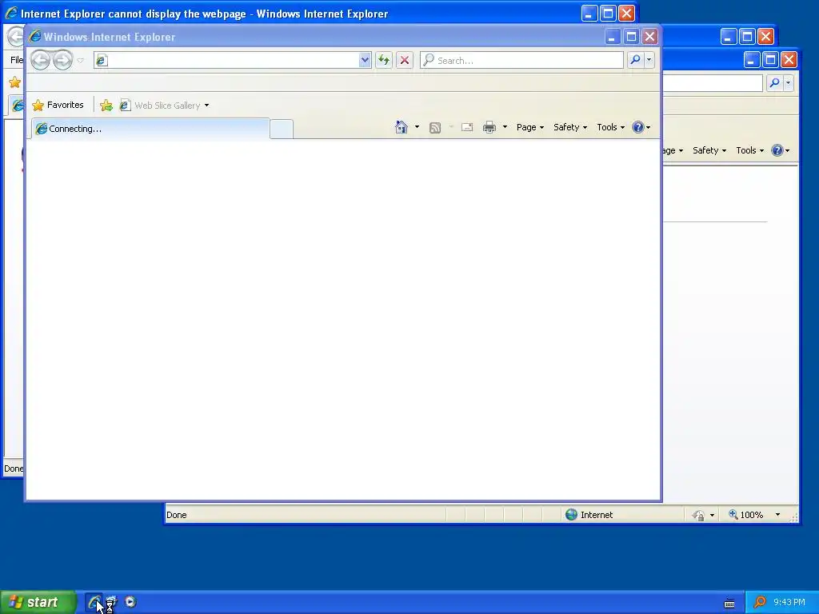819x614 pixels.
Task: Click the RSS feeds icon
Action: point(434,127)
